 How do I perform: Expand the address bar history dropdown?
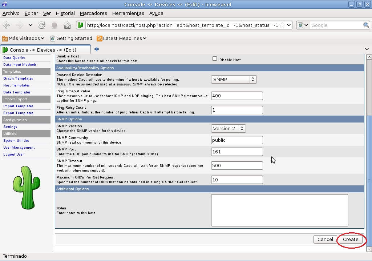(x=288, y=25)
